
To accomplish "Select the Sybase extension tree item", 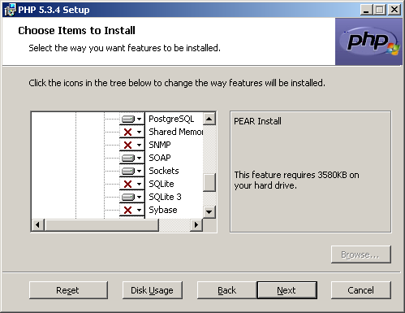I will [163, 210].
